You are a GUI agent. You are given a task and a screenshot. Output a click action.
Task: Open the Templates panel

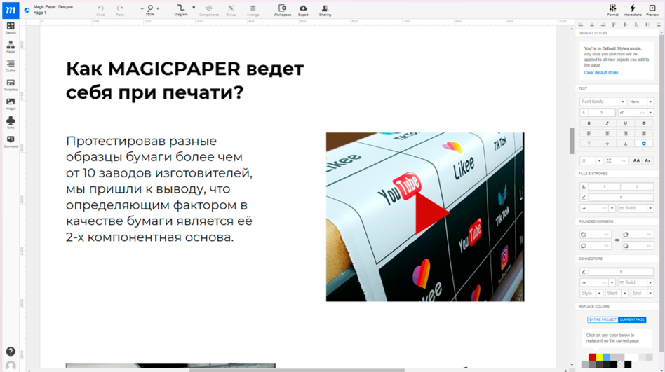click(x=11, y=85)
